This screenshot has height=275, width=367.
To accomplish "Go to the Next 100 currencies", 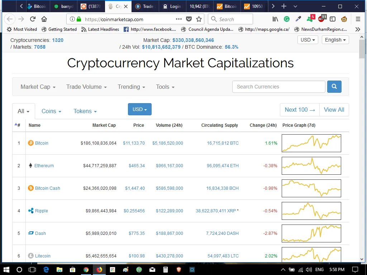I will 300,110.
